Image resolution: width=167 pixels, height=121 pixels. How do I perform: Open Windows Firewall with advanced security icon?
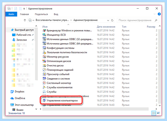click(x=44, y=31)
